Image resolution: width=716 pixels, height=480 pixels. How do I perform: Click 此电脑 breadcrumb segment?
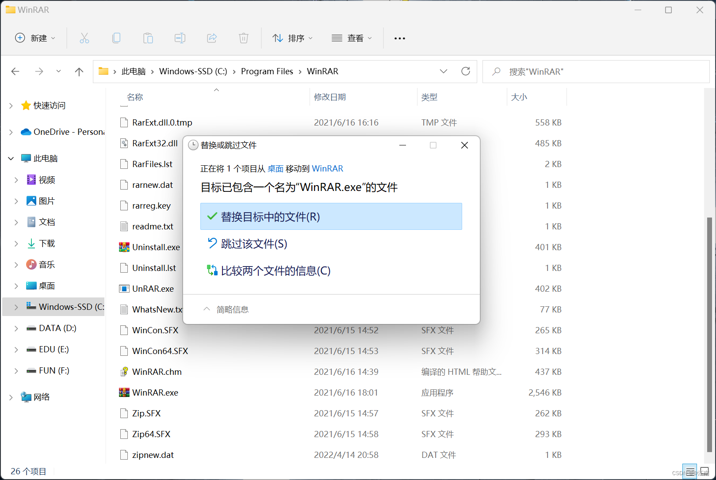[134, 71]
